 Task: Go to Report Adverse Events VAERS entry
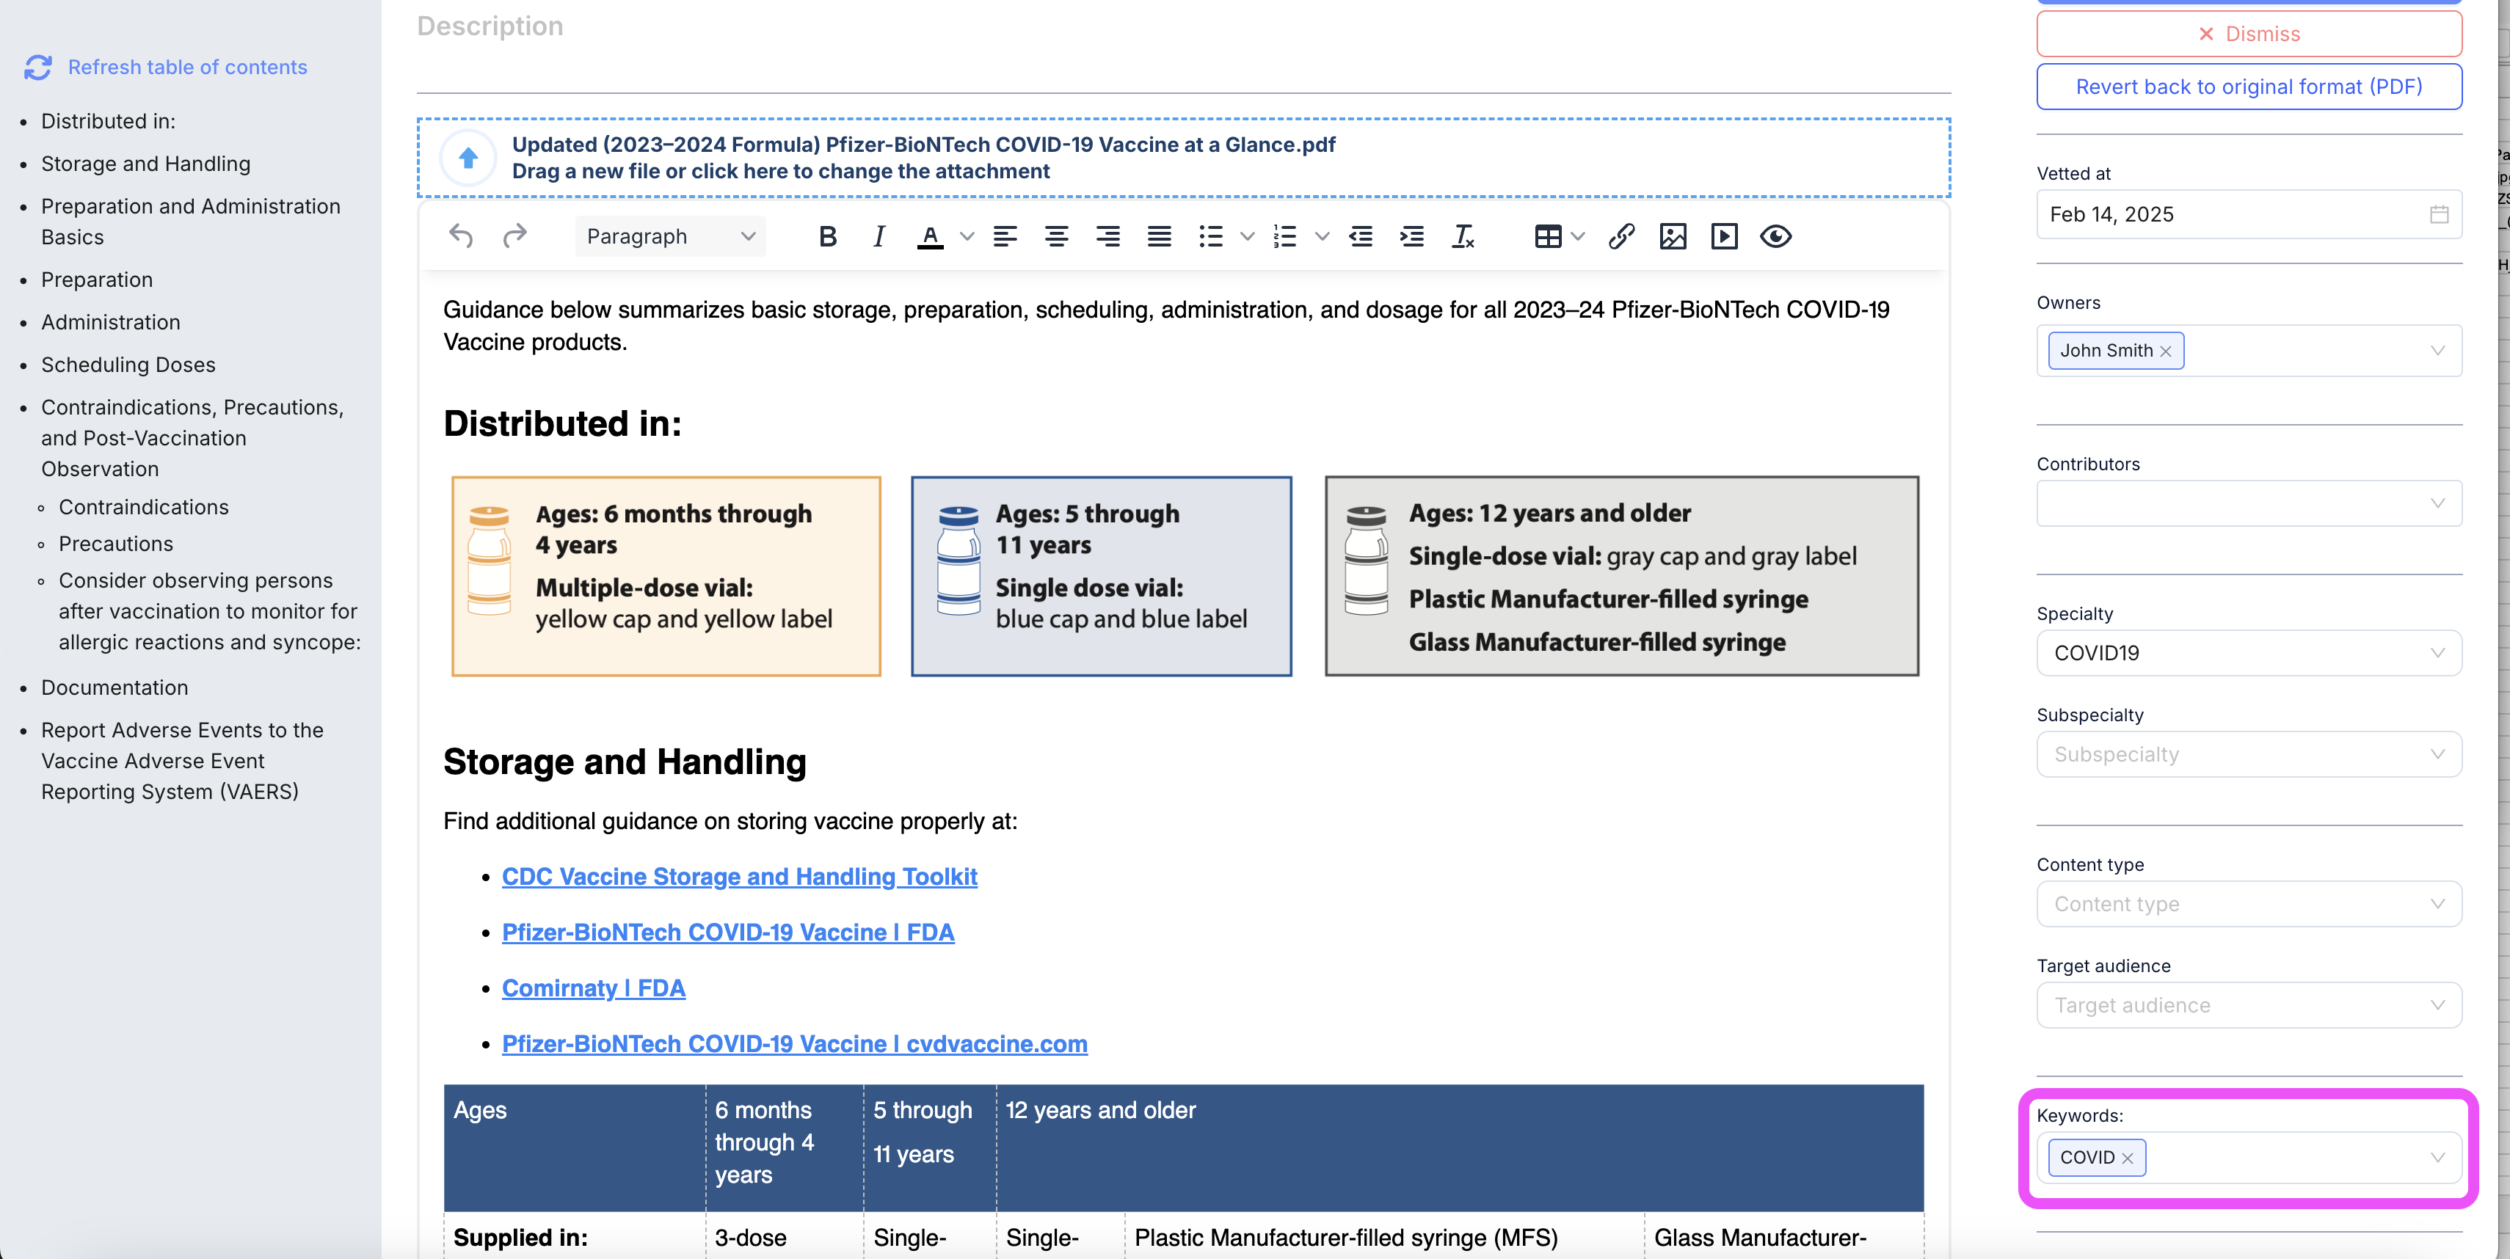click(182, 762)
